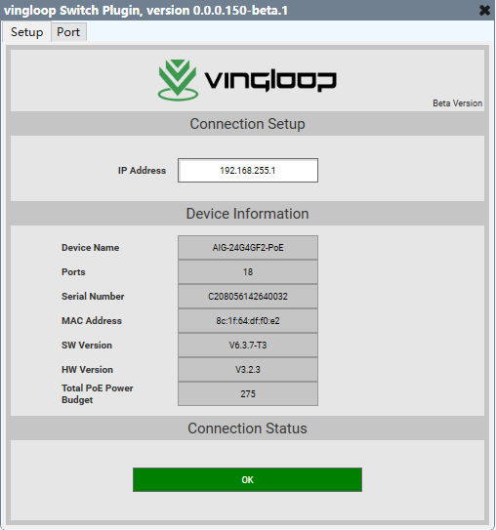Image resolution: width=496 pixels, height=530 pixels.
Task: Click the IP Address label
Action: point(142,171)
